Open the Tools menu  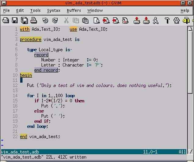tap(35, 10)
